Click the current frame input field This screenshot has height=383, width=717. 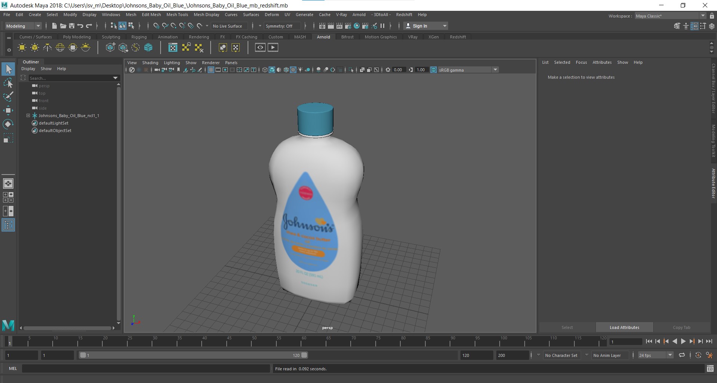tap(625, 342)
